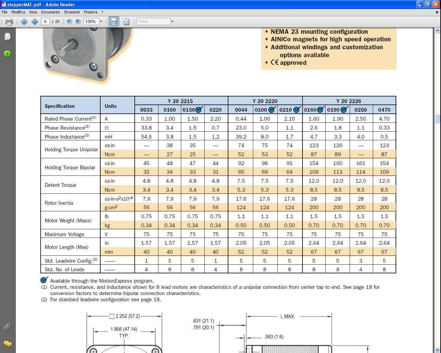Click the green help icon in the sidebar
The width and height of the screenshot is (441, 353).
[8, 54]
